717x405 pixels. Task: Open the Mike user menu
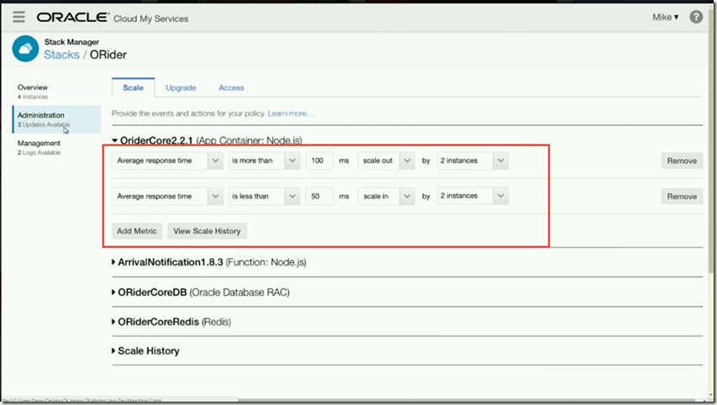666,17
